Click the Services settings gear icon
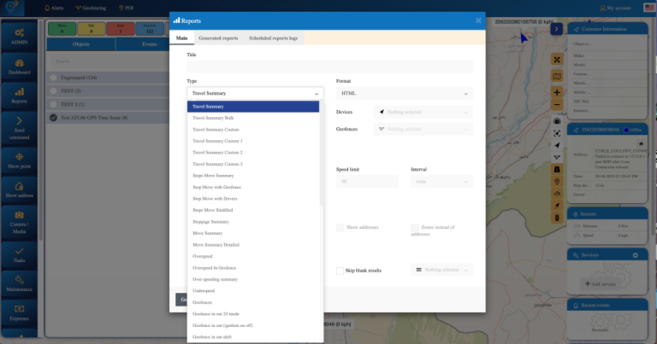This screenshot has width=657, height=344. click(x=634, y=255)
